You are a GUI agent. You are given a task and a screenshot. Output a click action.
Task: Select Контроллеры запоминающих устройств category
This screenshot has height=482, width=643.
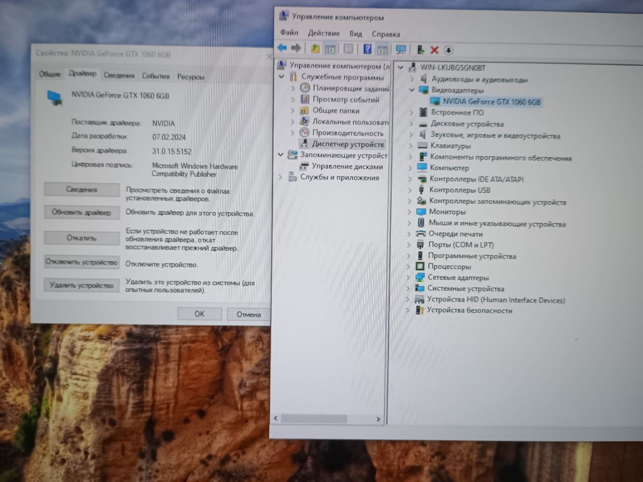point(497,201)
